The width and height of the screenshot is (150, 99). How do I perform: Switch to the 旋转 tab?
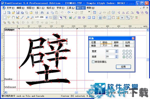coord(117,42)
